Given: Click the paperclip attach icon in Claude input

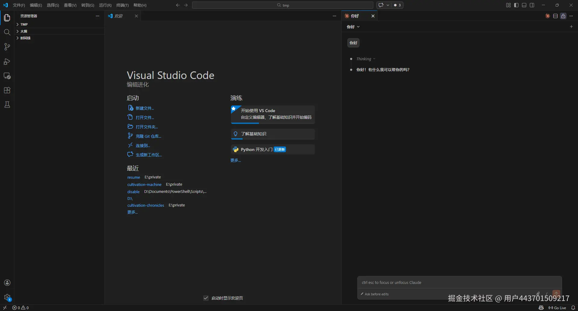Looking at the screenshot, I should [538, 294].
